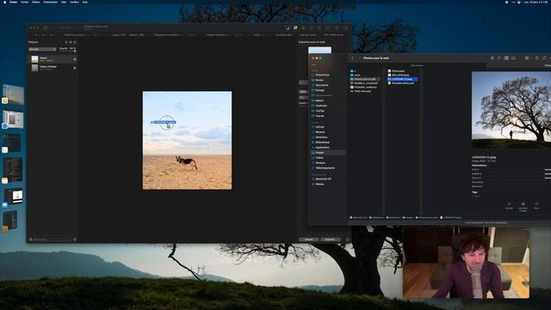Open the Aide menu
The image size is (551, 310).
[84, 2]
